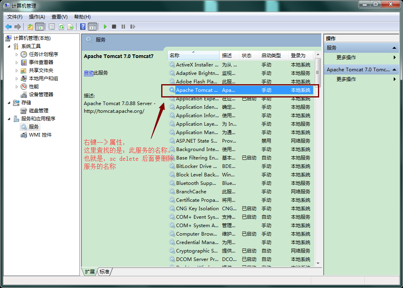Collapse the 服务 section in Actions pane
Image resolution: width=403 pixels, height=288 pixels.
394,48
